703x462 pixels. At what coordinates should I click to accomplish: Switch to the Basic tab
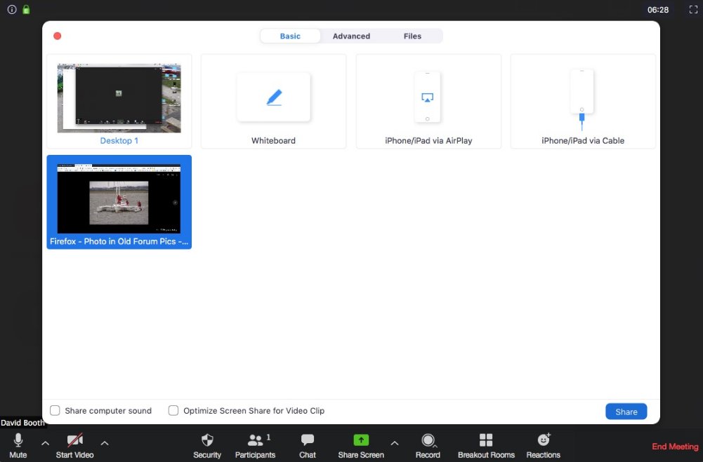point(290,36)
